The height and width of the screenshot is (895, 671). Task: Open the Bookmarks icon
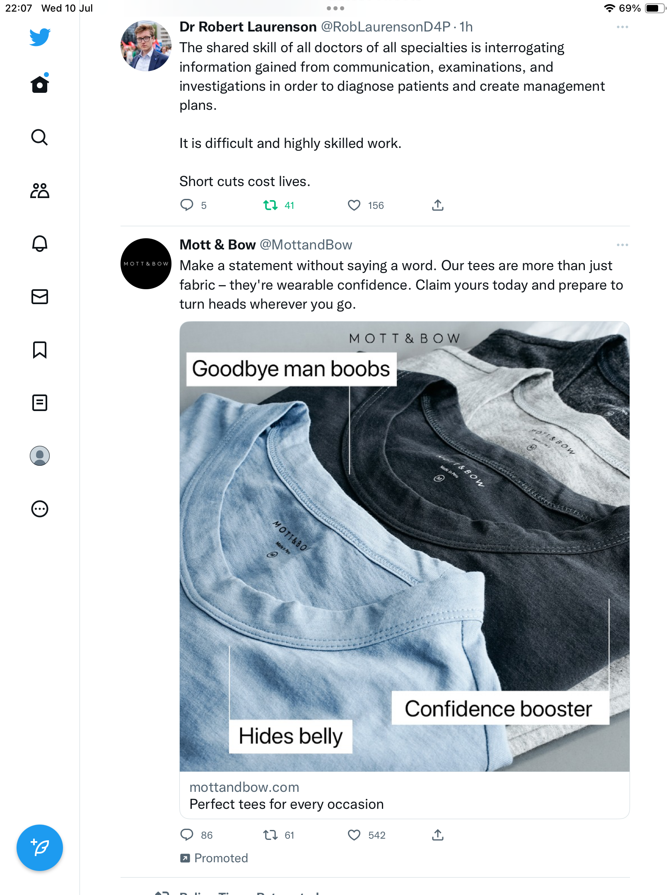click(x=40, y=350)
